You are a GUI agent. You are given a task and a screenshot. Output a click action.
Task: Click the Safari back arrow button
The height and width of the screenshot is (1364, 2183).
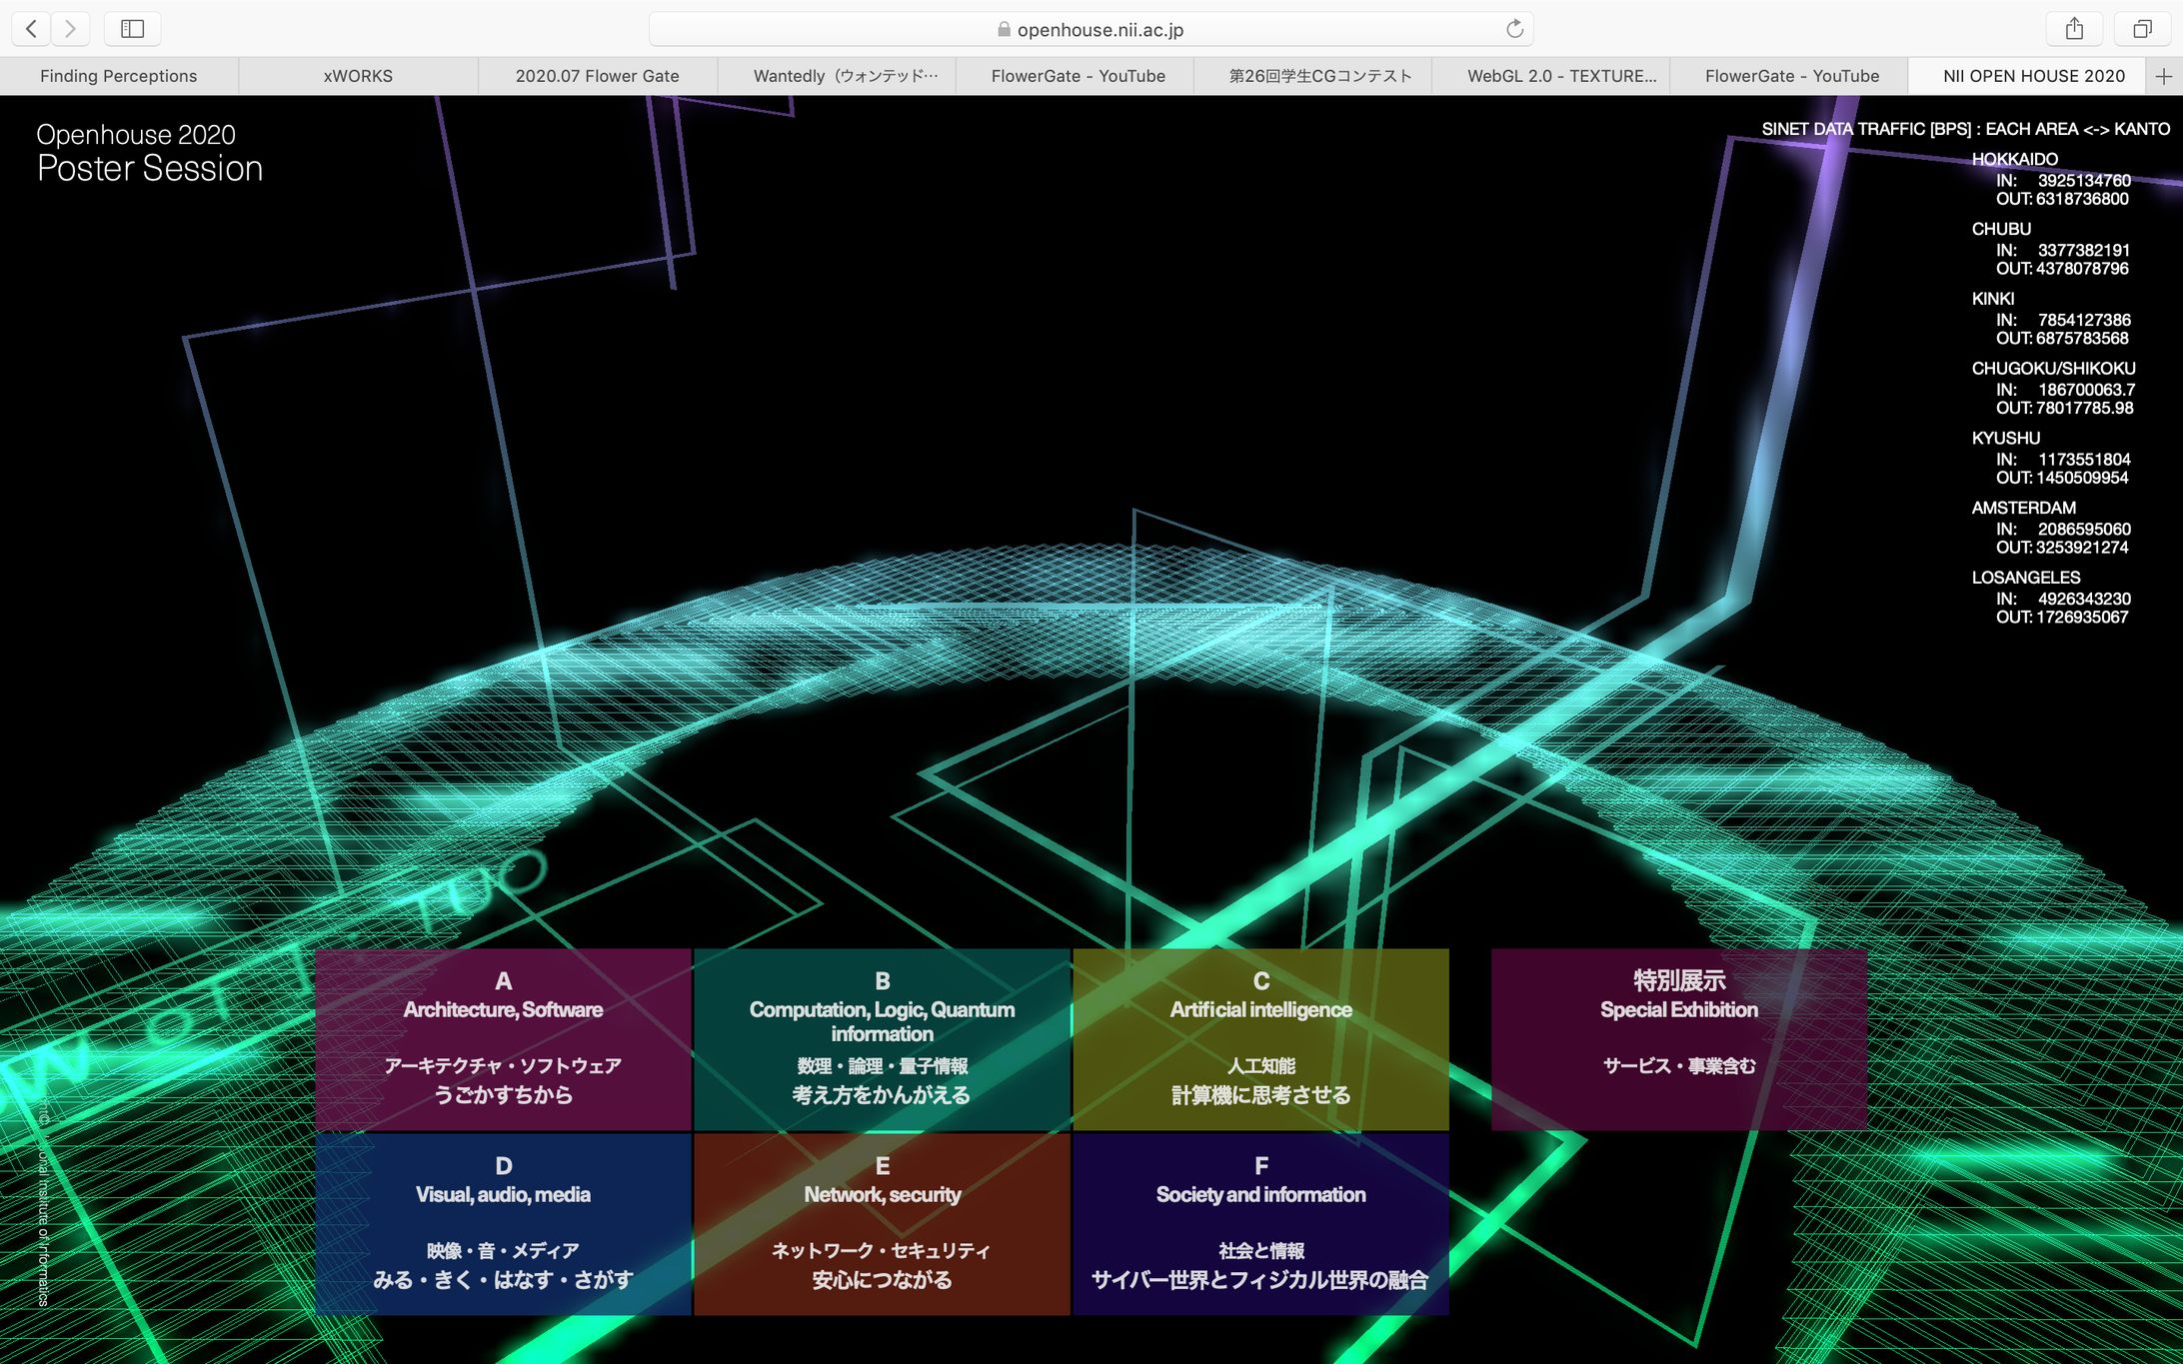pos(31,29)
